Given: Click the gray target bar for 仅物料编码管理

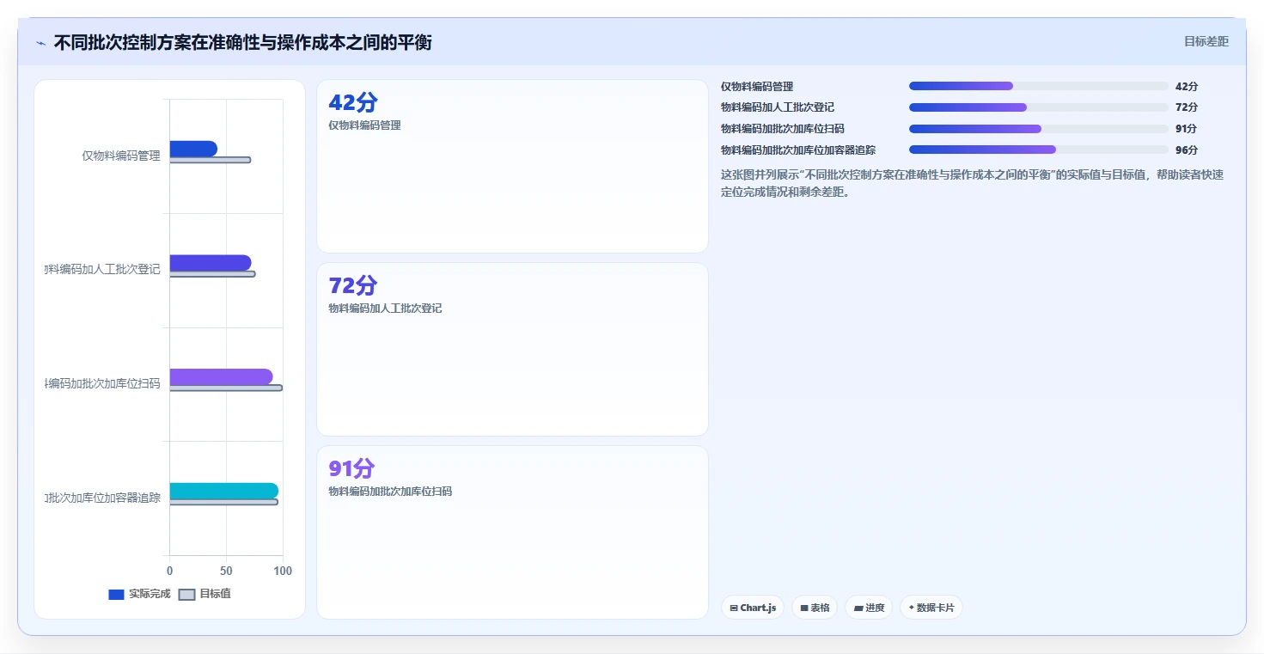Looking at the screenshot, I should coord(211,161).
